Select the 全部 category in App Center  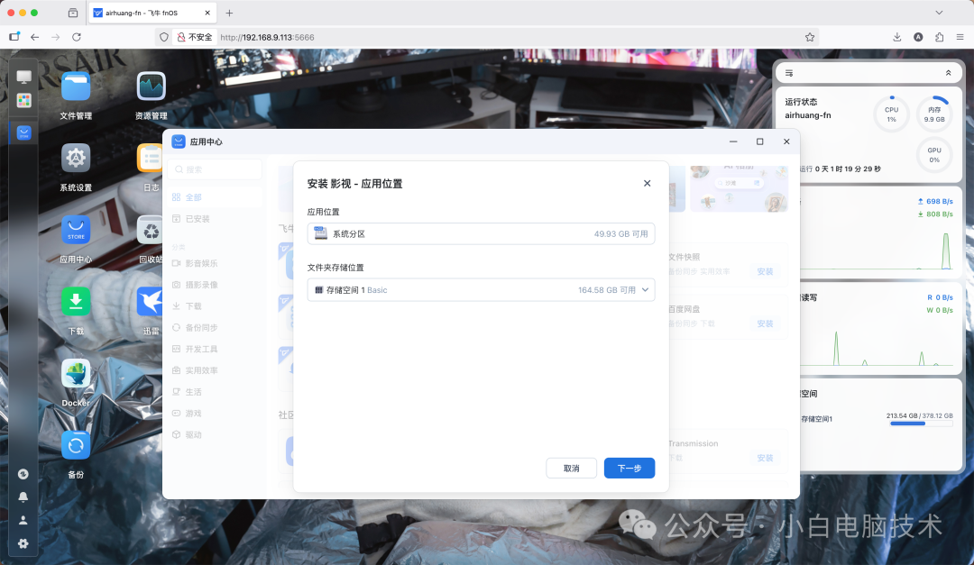215,197
